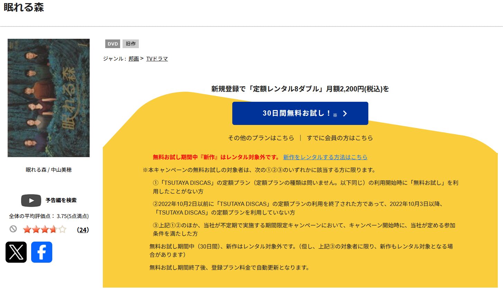Click the arrow chevron on the free trial button
The width and height of the screenshot is (503, 289).
click(x=345, y=114)
